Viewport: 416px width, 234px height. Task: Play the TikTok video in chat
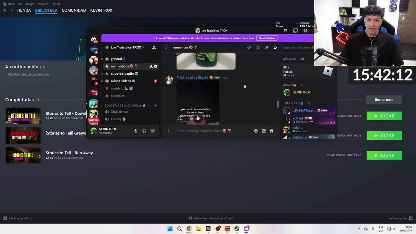[x=198, y=118]
